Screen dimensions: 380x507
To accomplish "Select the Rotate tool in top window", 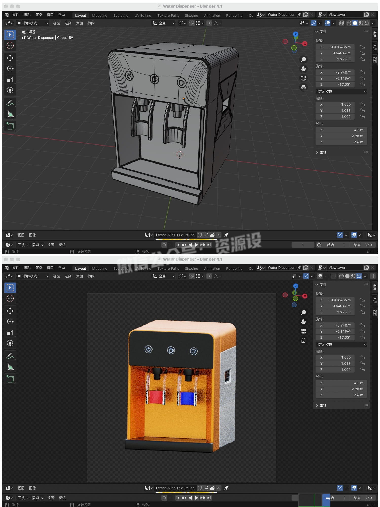I will (10, 69).
